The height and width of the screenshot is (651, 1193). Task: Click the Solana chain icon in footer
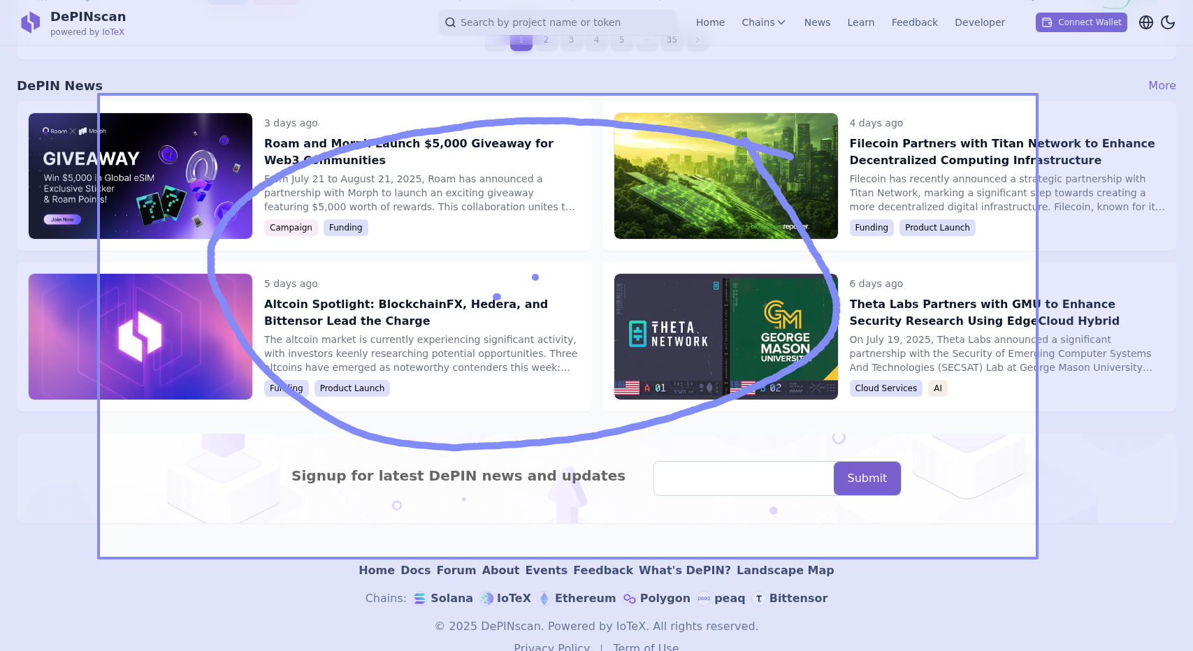419,599
